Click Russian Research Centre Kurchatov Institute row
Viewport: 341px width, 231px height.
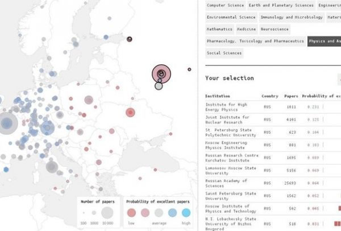click(273, 158)
